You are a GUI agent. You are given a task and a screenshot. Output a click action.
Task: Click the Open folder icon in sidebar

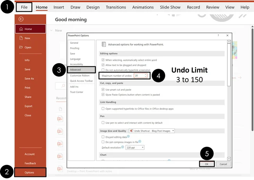pos(21,47)
